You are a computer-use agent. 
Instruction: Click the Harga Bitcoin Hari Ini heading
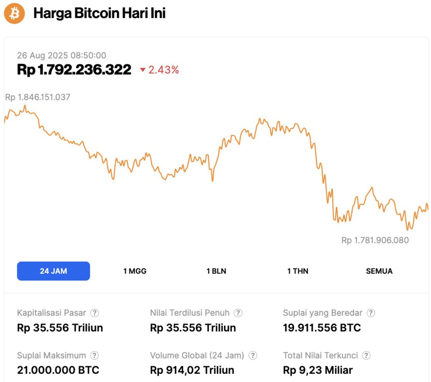tap(100, 13)
